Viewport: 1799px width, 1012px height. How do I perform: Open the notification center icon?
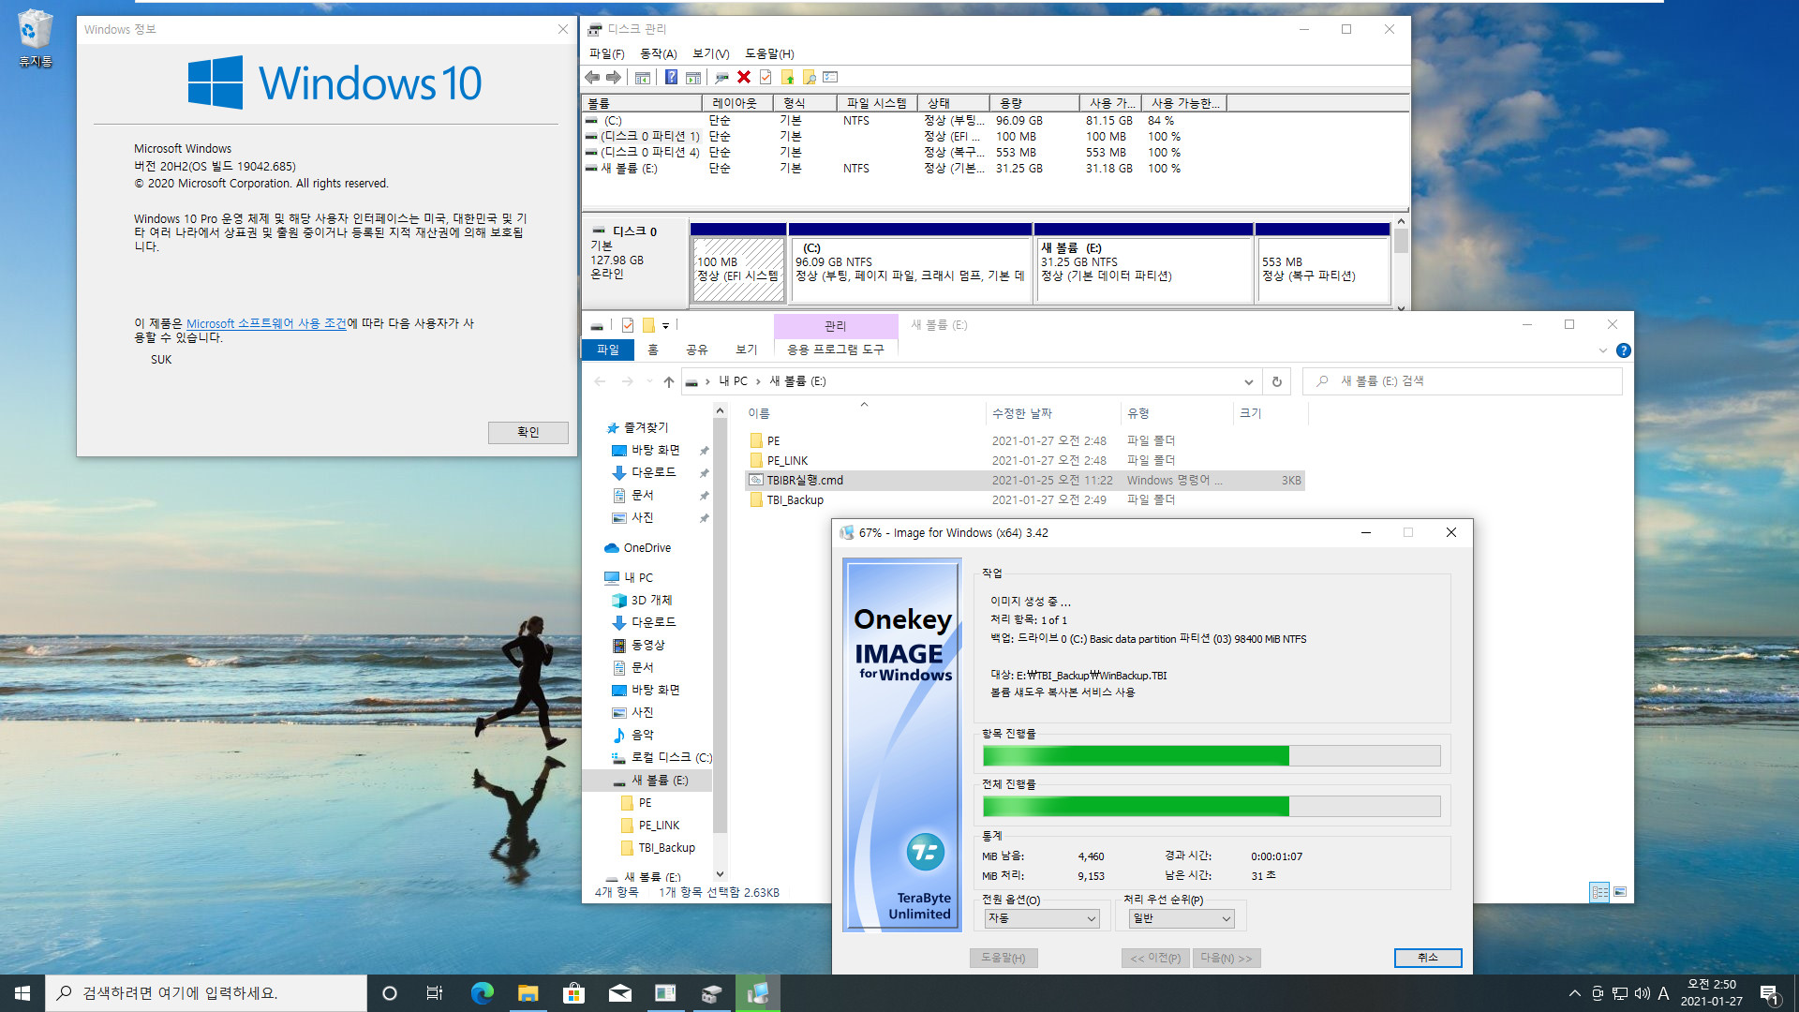pos(1769,993)
